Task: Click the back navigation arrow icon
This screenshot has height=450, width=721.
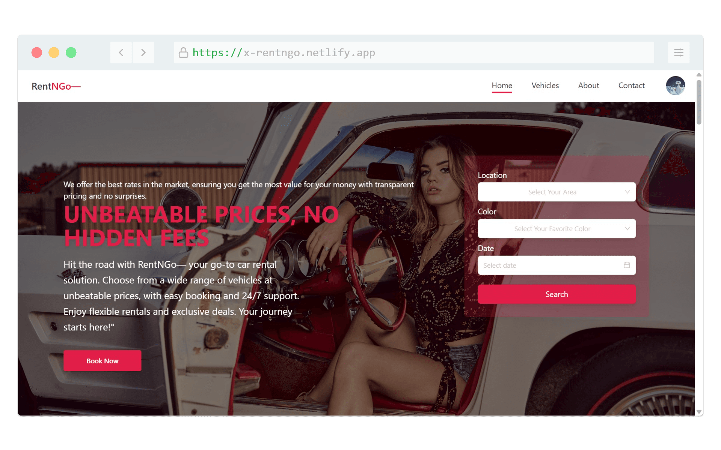Action: pyautogui.click(x=121, y=53)
